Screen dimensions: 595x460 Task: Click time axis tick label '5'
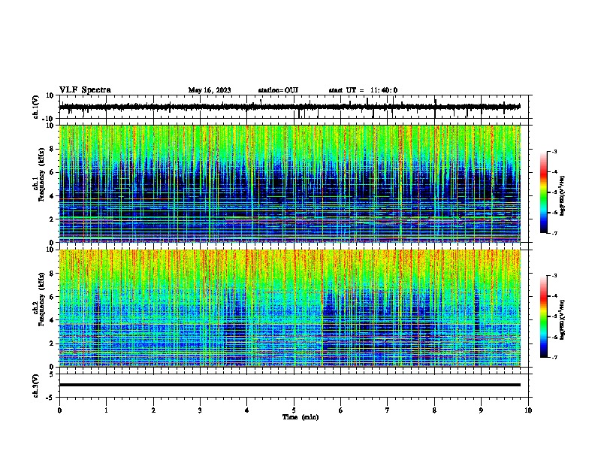point(294,410)
